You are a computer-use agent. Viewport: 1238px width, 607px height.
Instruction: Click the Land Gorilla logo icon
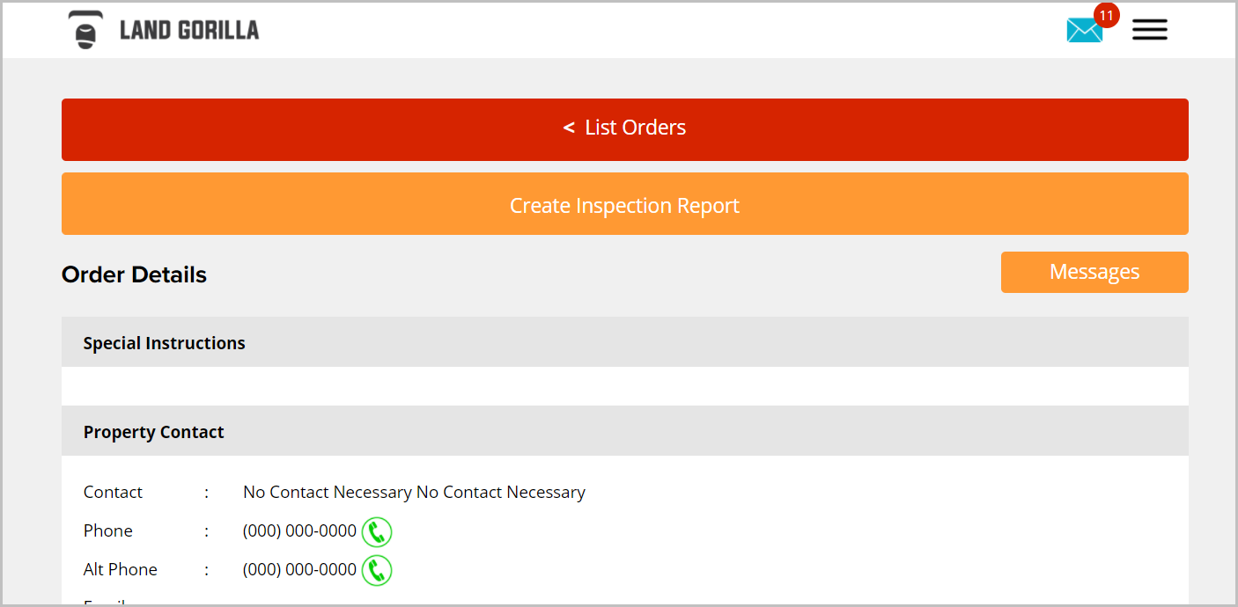coord(85,30)
